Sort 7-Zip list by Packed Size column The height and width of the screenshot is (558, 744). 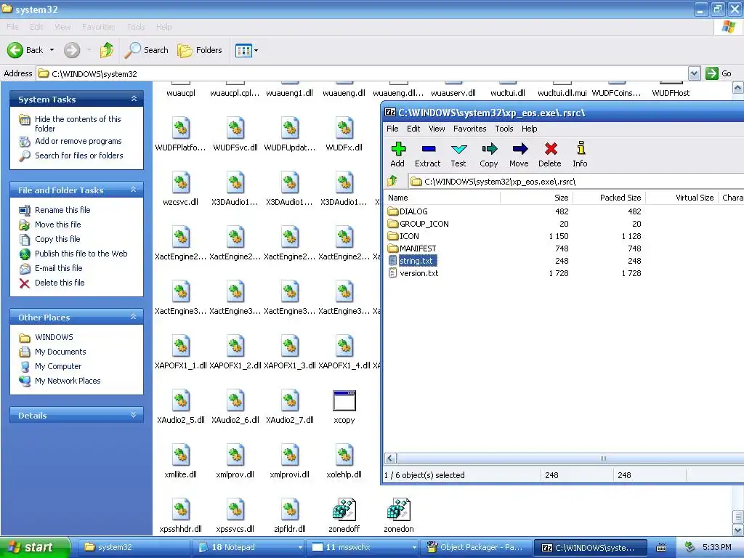point(609,198)
